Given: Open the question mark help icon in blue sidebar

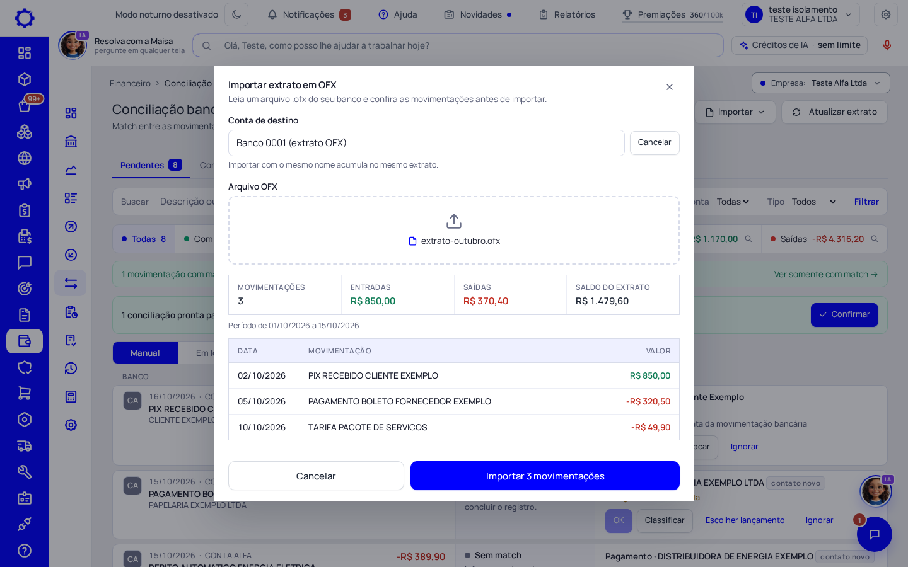Looking at the screenshot, I should [x=25, y=551].
